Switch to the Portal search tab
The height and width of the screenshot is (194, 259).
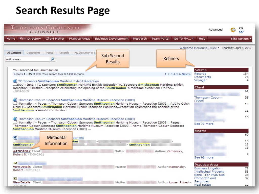(x=50, y=53)
